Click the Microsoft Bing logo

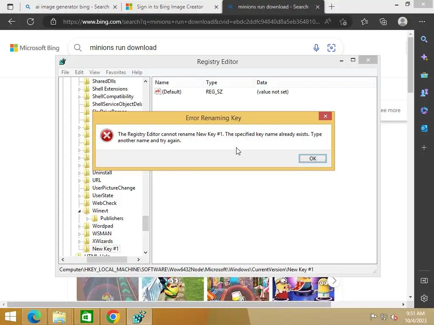(35, 48)
